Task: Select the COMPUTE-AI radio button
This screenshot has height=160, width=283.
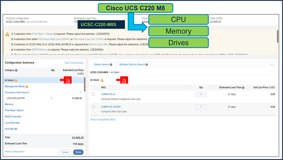Action: (x=93, y=94)
